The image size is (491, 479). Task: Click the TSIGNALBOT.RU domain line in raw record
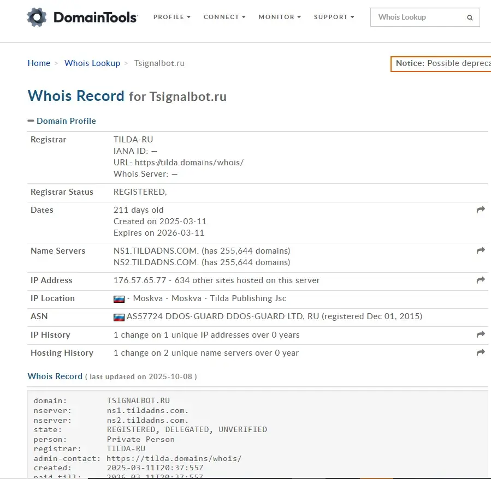pos(102,401)
